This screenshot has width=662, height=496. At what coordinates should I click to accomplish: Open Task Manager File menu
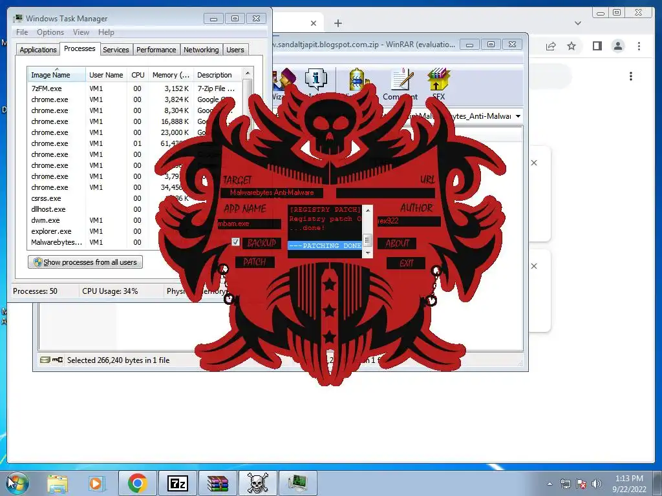coord(22,32)
